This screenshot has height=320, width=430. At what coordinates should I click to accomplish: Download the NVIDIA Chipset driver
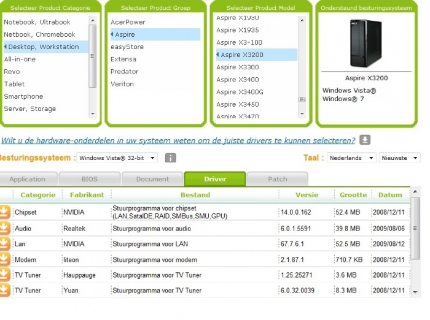6,212
